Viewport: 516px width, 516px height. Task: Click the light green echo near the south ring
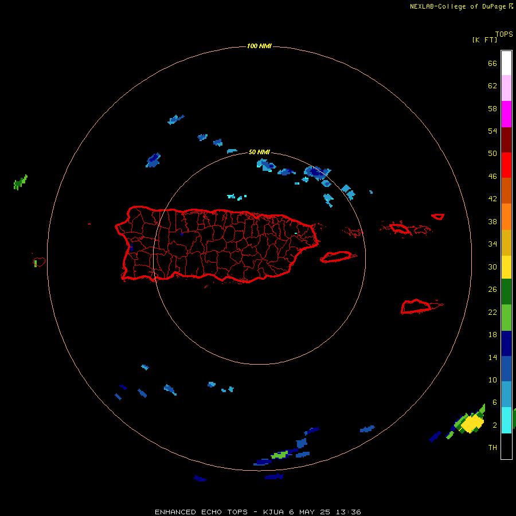[x=279, y=455]
